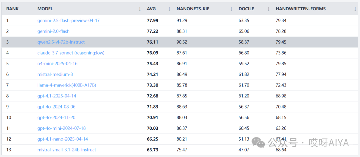The height and width of the screenshot is (157, 360).
Task: Sort by HANDWRITTEN-FORMS arrows icon
Action: [355, 9]
